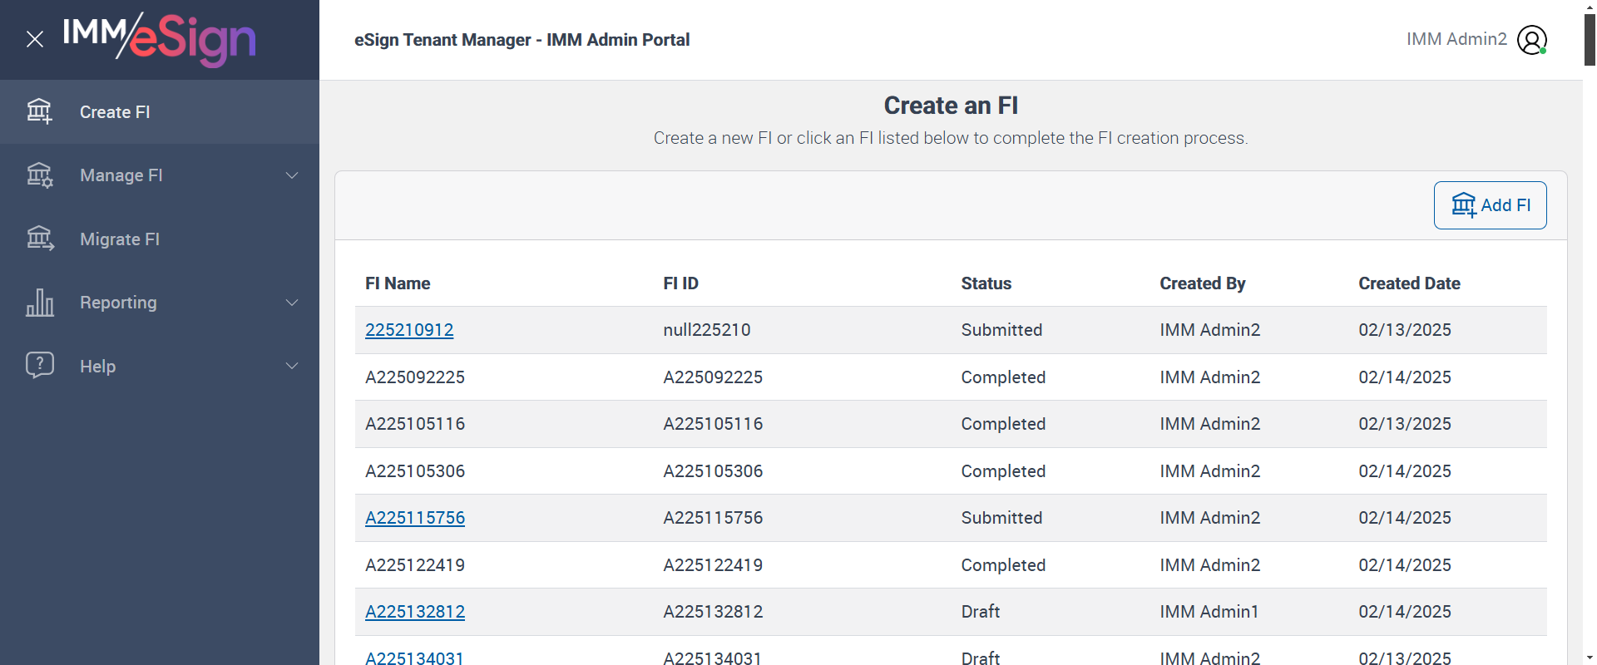1597x665 pixels.
Task: Click the Manage FI gear-bank icon
Action: click(39, 175)
